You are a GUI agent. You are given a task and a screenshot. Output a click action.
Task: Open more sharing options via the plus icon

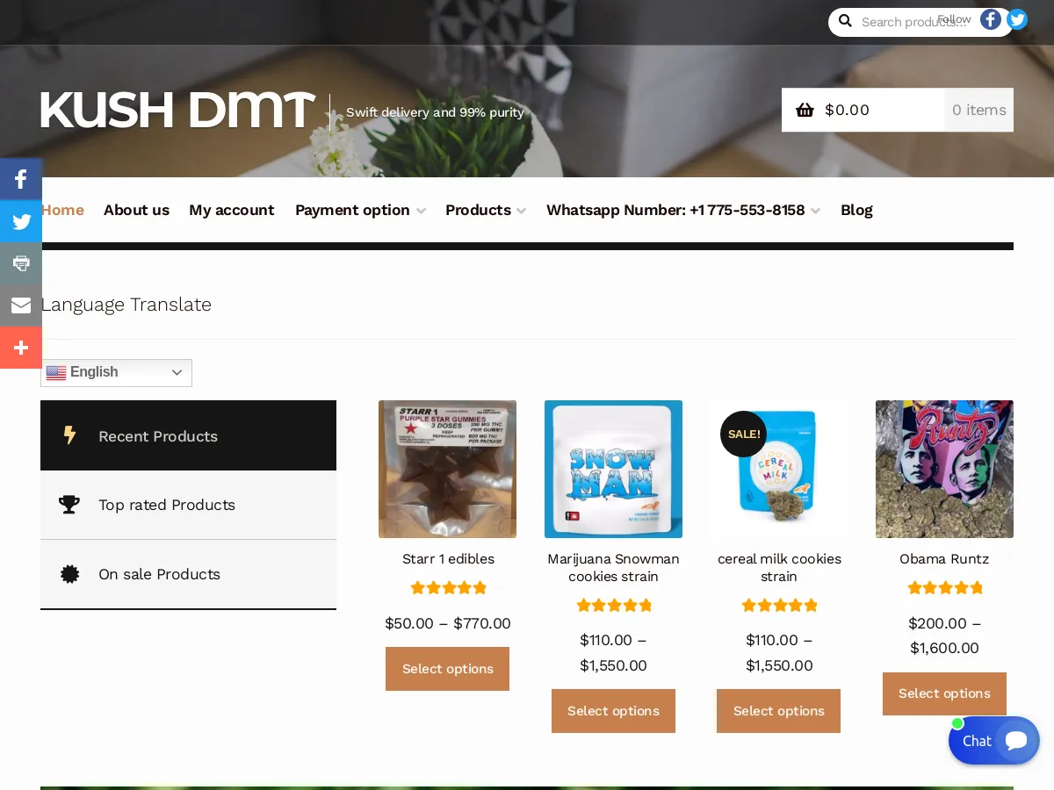click(x=20, y=348)
